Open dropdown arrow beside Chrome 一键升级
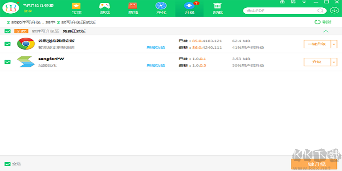 pyautogui.click(x=334, y=44)
